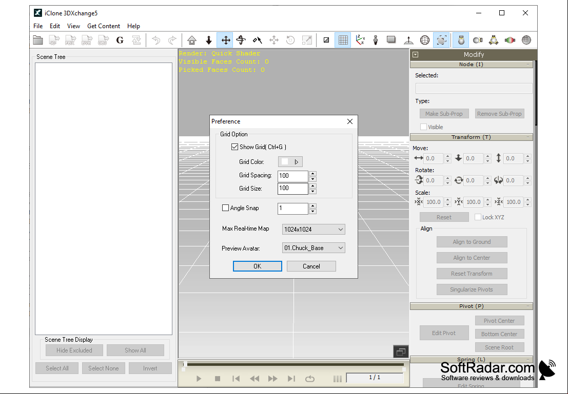Click the up-arrow normal direction icon
568x394 pixels.
pyautogui.click(x=408, y=40)
